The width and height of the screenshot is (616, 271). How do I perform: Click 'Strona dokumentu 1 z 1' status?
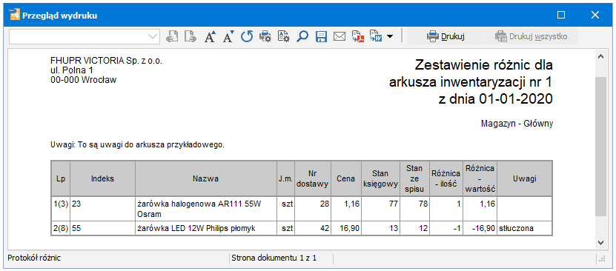[274, 258]
